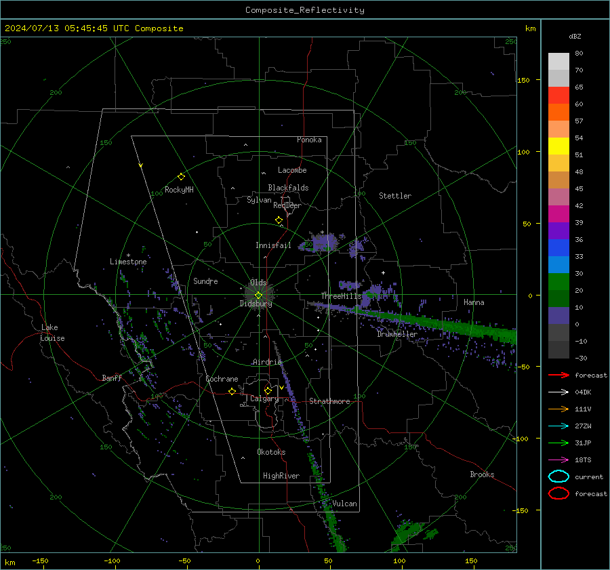Viewport: 610px width, 570px height.
Task: Click the Limestone label
Action: pyautogui.click(x=128, y=262)
